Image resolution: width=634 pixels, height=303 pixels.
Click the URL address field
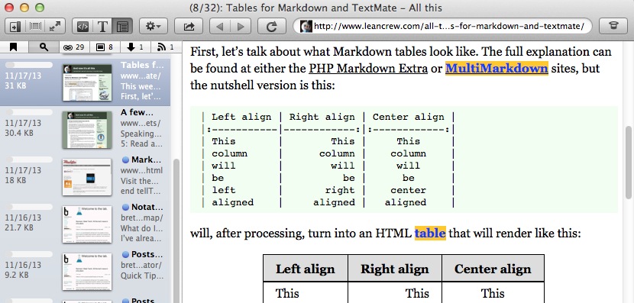442,27
